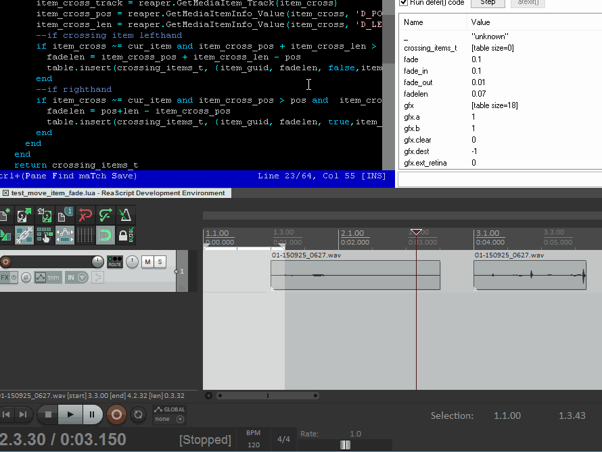Open the ROUTE button on track 1
The image size is (602, 452).
114,262
